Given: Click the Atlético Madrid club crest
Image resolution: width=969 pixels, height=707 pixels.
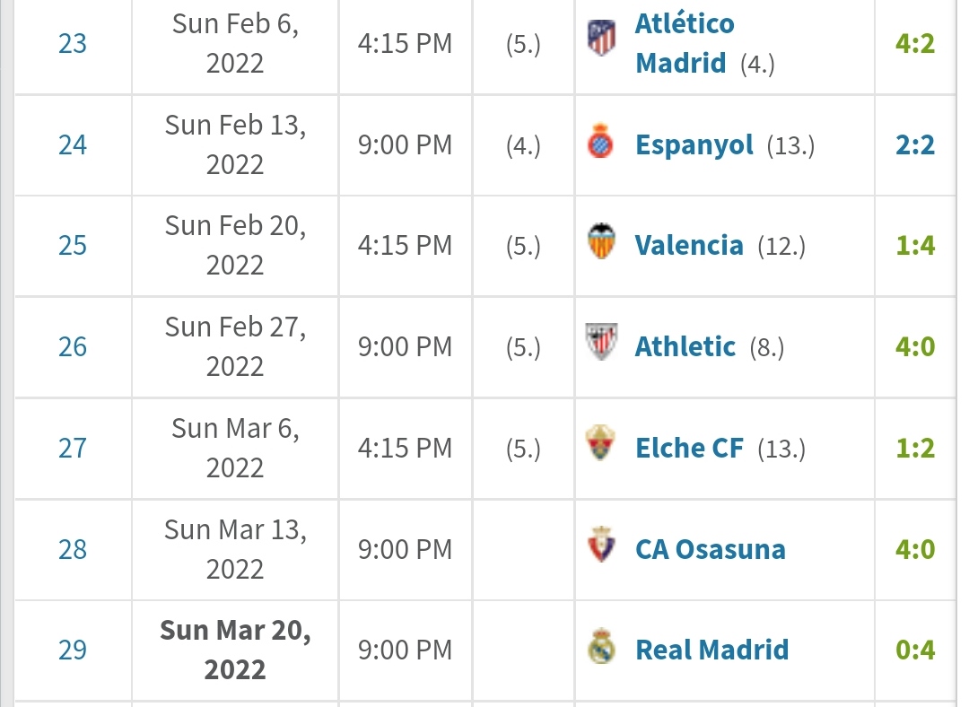Looking at the screenshot, I should click(601, 39).
